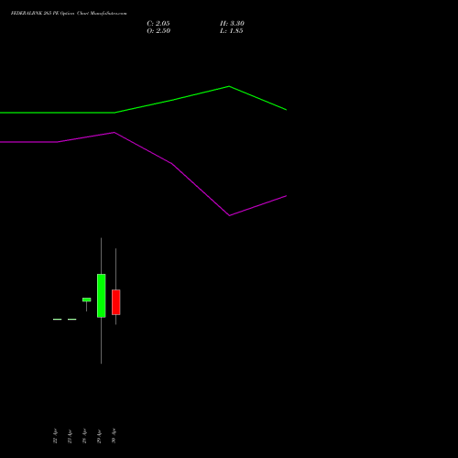Click the red candlestick for 30 Apr
The height and width of the screenshot is (458, 458).
[116, 302]
